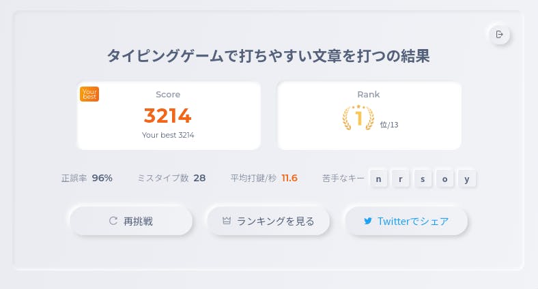
Task: Click the Rank card's 位/13 text
Action: pyautogui.click(x=389, y=125)
